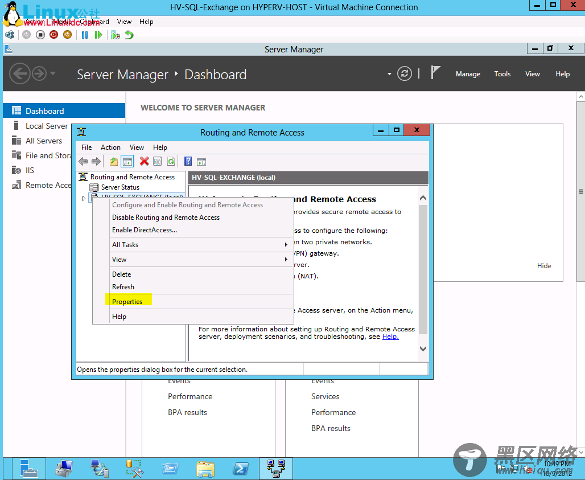
Task: Click the green Reset VM play icon
Action: coord(98,35)
